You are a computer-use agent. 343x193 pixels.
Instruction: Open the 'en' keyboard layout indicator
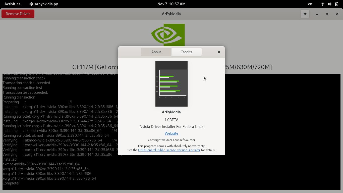310,4
